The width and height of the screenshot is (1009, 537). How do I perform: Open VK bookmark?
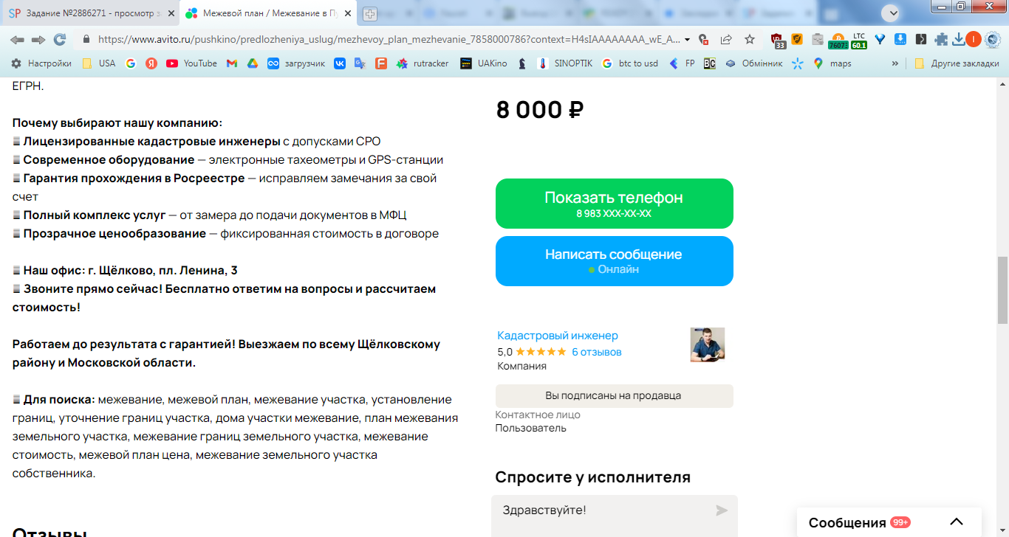click(x=340, y=63)
